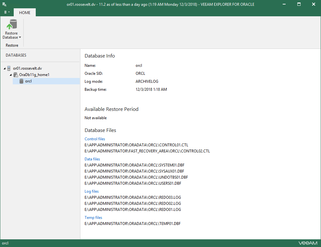321x247 pixels.
Task: Maximize the Veeam Explorer window
Action: pyautogui.click(x=299, y=4)
